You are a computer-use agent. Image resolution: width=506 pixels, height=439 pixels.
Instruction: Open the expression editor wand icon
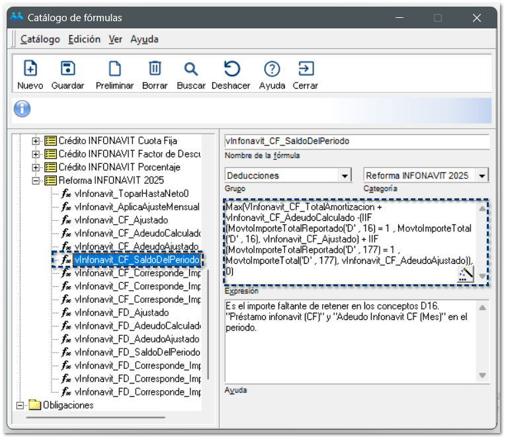click(466, 274)
